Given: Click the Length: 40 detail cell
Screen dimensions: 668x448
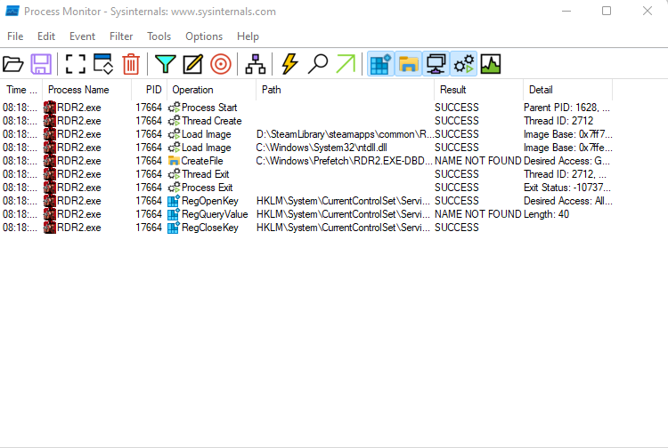Looking at the screenshot, I should pyautogui.click(x=547, y=214).
